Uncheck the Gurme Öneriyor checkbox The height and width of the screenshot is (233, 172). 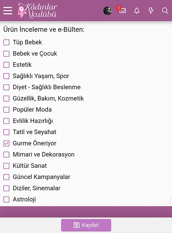[7, 143]
